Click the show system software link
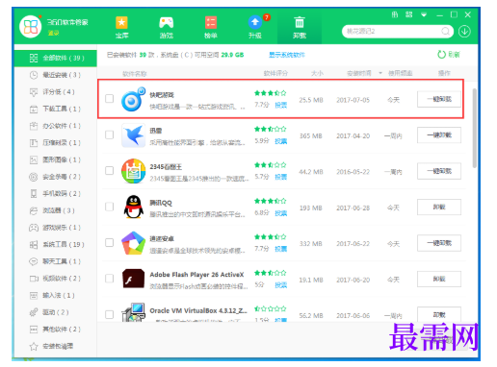The image size is (497, 367). click(287, 55)
